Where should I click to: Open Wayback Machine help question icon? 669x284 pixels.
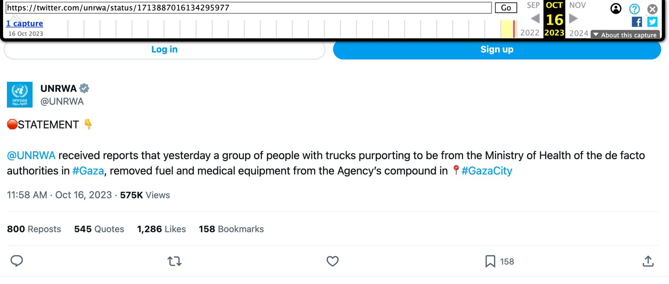coord(634,9)
